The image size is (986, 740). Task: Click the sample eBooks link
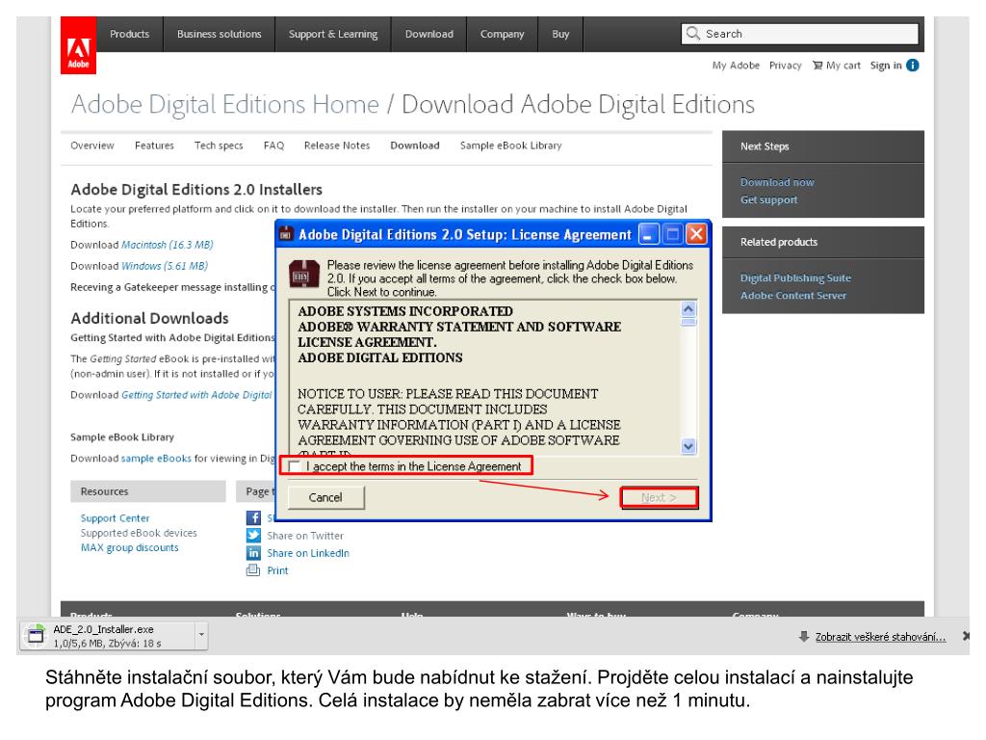coord(156,458)
